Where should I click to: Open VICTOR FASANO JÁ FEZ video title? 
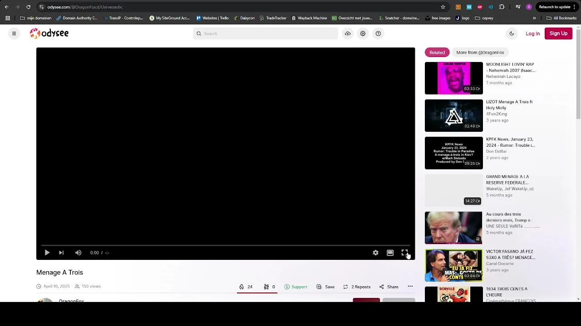pyautogui.click(x=511, y=254)
